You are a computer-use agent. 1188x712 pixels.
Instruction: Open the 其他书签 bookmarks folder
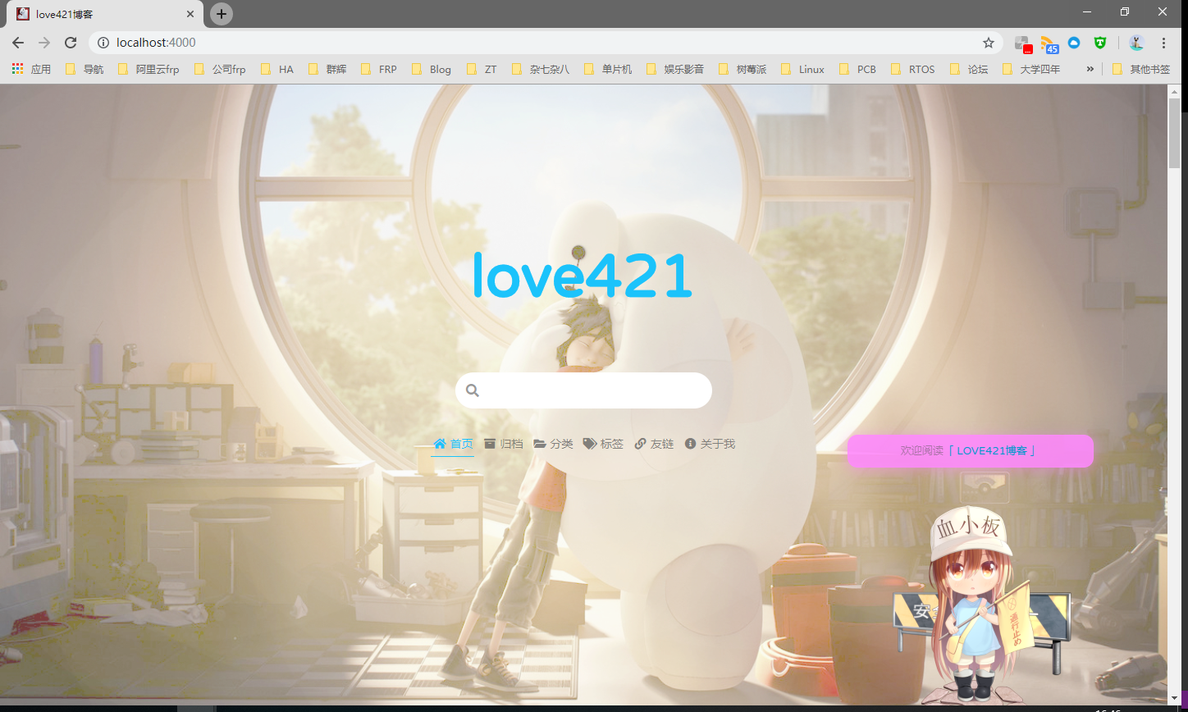pos(1140,69)
